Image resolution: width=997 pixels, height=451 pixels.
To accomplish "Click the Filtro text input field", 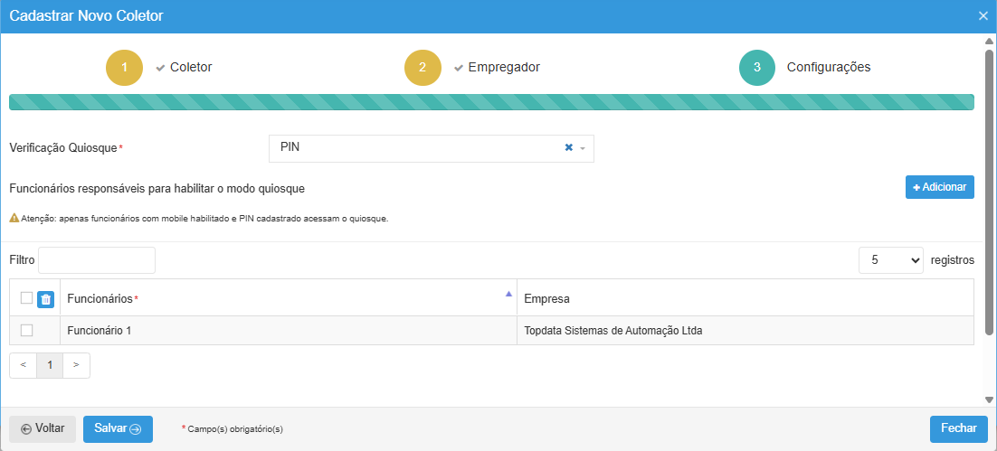I will [x=97, y=260].
